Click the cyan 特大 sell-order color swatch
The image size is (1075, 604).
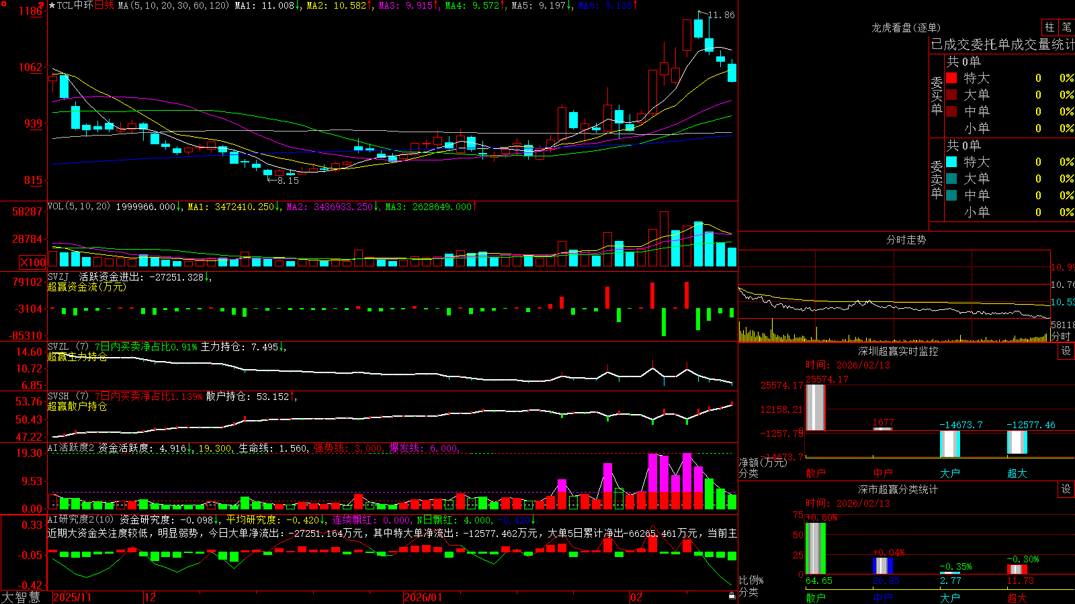[951, 162]
